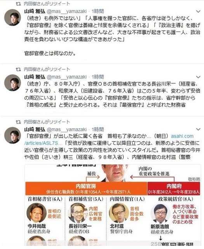
Task: Open the asahi.com article link
Action: pyautogui.click(x=182, y=136)
